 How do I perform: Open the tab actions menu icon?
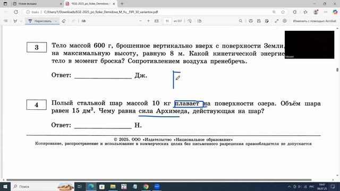pyautogui.click(x=5, y=4)
